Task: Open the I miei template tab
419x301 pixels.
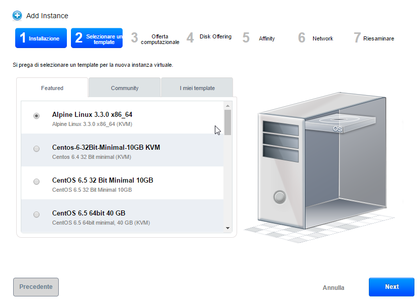Action: 197,88
